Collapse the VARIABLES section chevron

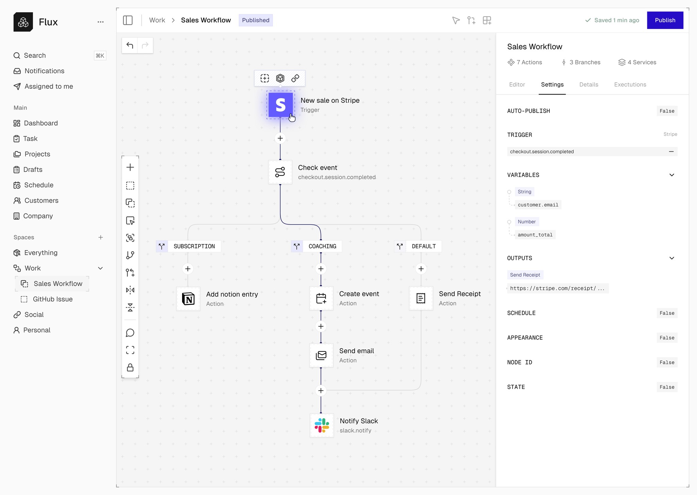click(x=671, y=175)
